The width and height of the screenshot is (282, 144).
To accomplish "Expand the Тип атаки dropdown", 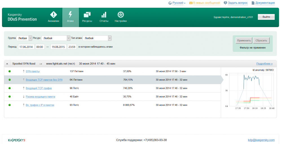I will tap(97, 38).
